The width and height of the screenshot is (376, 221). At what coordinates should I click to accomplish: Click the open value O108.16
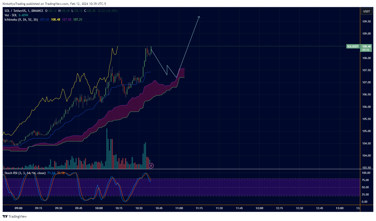(51, 11)
